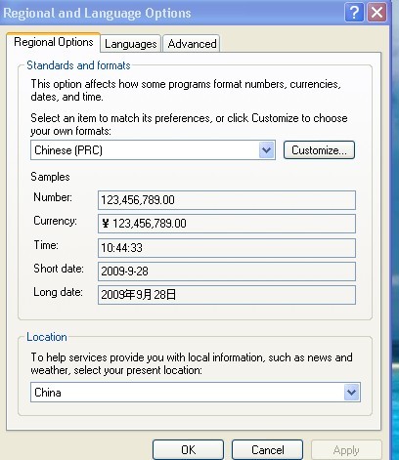Click the Time sample field 10:44:33

point(227,248)
